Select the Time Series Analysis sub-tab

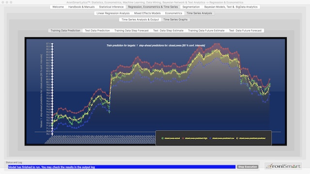point(199,13)
